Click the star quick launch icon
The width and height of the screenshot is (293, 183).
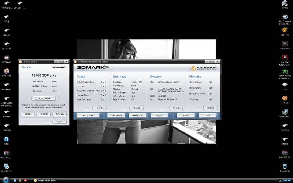point(20,180)
